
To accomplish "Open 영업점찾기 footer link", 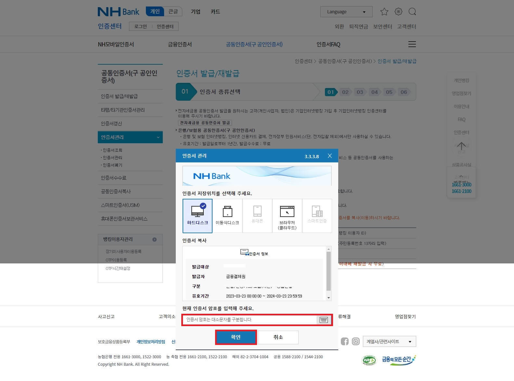I will coord(405,316).
